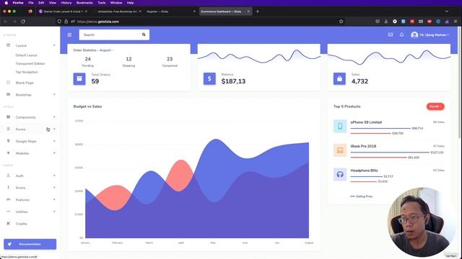The image size is (462, 259).
Task: Click the search magnifier button
Action: click(x=144, y=35)
